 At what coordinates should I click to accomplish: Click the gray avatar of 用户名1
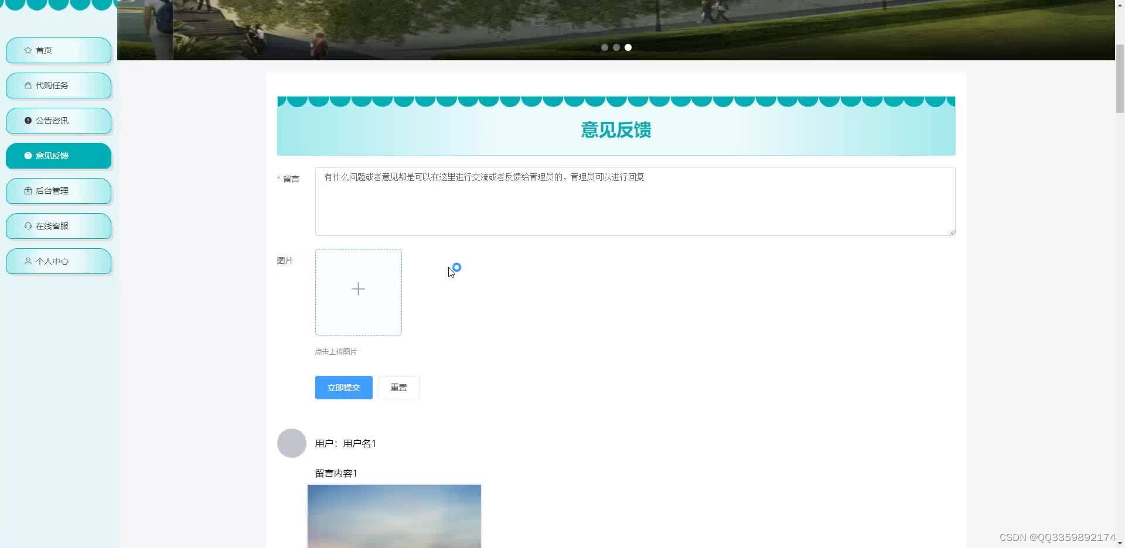(292, 443)
